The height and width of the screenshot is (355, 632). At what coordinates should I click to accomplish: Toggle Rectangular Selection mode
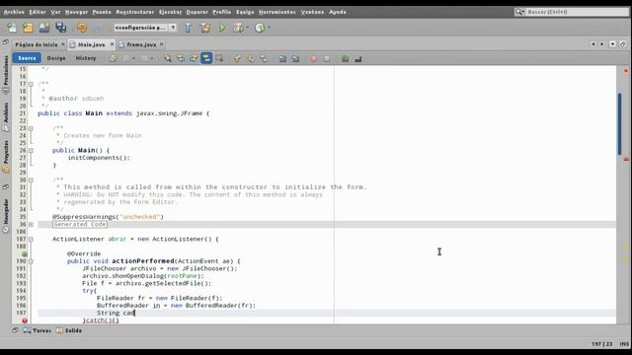pos(219,59)
